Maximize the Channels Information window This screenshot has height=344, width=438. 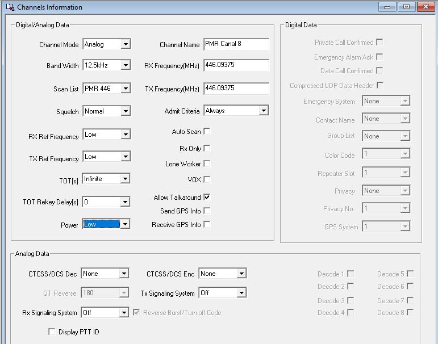[x=406, y=7]
